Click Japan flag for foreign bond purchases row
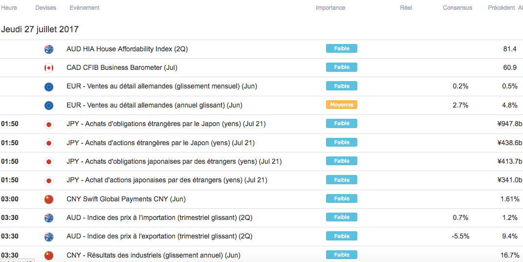Image resolution: width=523 pixels, height=262 pixels. [48, 124]
